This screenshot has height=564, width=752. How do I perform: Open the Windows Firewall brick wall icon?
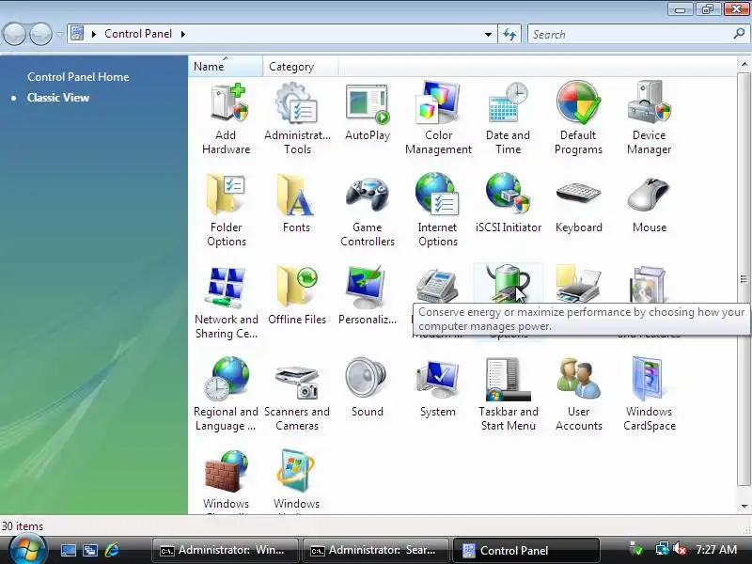[x=226, y=472]
